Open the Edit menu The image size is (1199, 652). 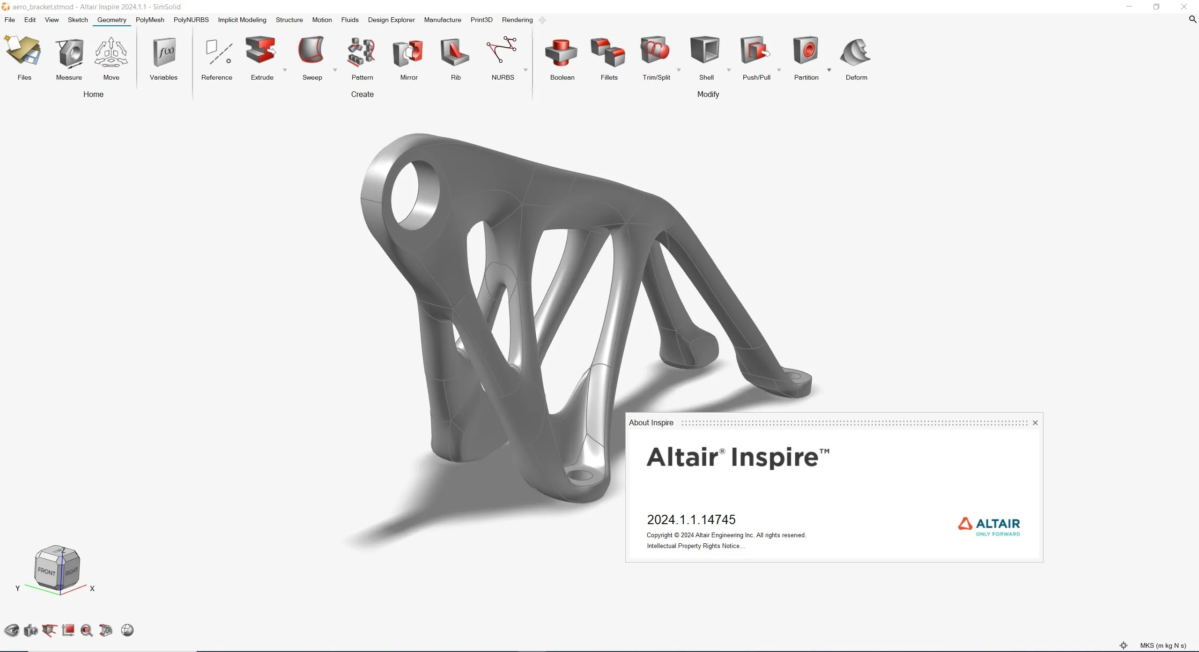[30, 20]
